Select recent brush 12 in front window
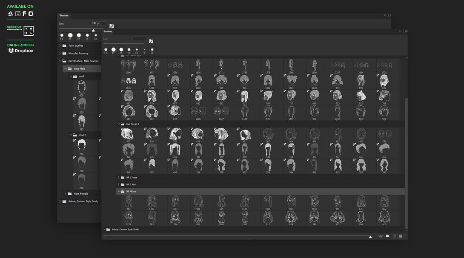Image resolution: width=464 pixels, height=258 pixels. (x=152, y=51)
